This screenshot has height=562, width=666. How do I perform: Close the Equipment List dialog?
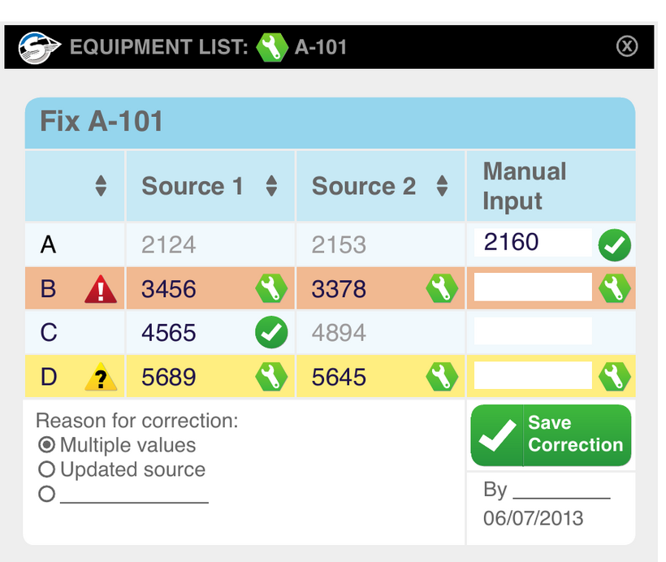click(627, 45)
